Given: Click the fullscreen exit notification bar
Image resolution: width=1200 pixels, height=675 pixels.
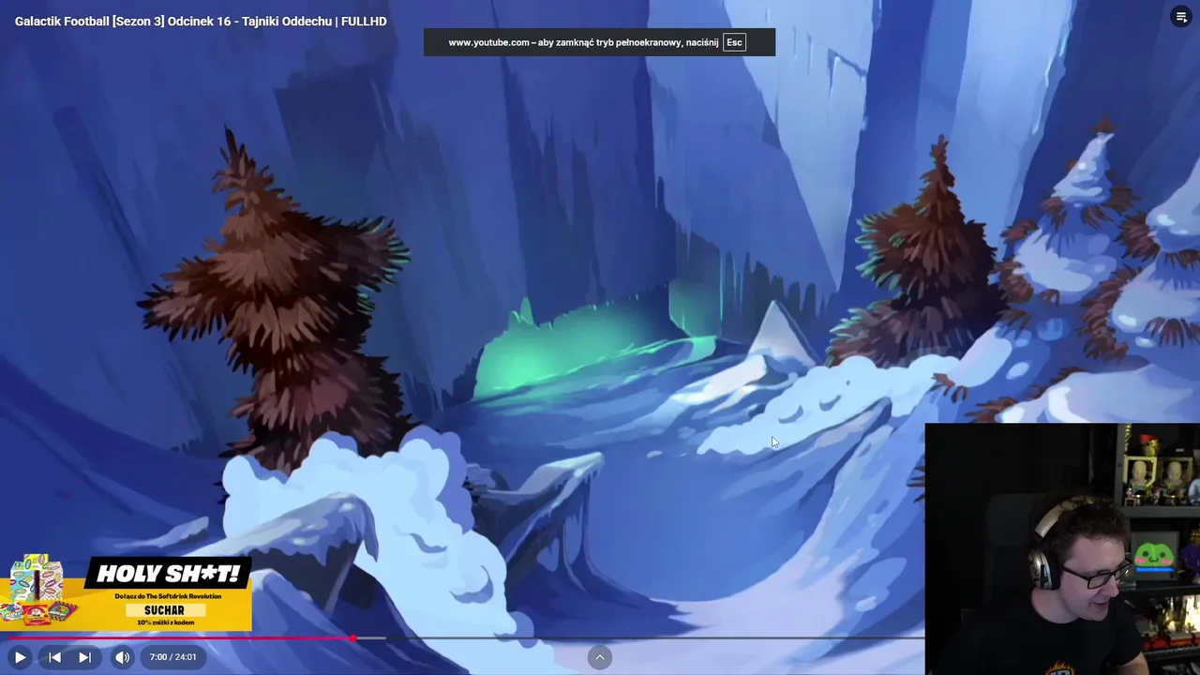Looking at the screenshot, I should pyautogui.click(x=599, y=42).
